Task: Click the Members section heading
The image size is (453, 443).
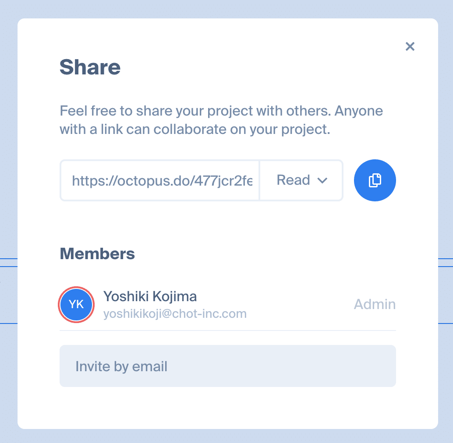Action: (x=97, y=254)
